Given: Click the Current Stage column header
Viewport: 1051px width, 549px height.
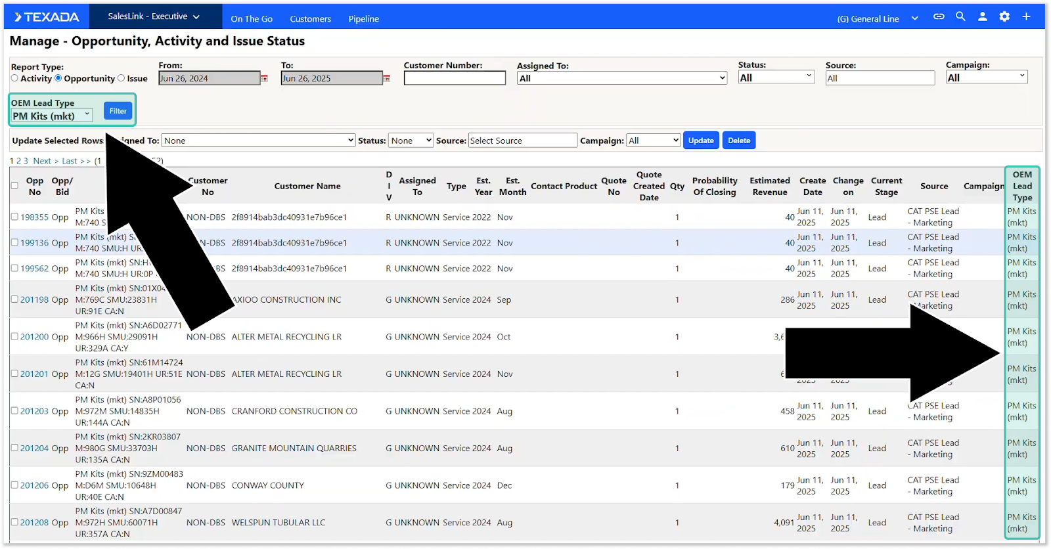Looking at the screenshot, I should click(886, 186).
